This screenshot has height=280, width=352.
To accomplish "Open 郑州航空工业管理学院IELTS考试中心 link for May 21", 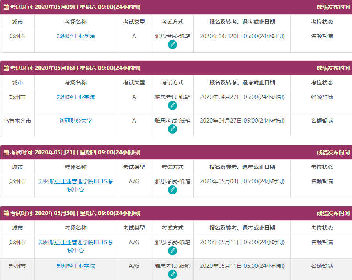I will 76,185.
